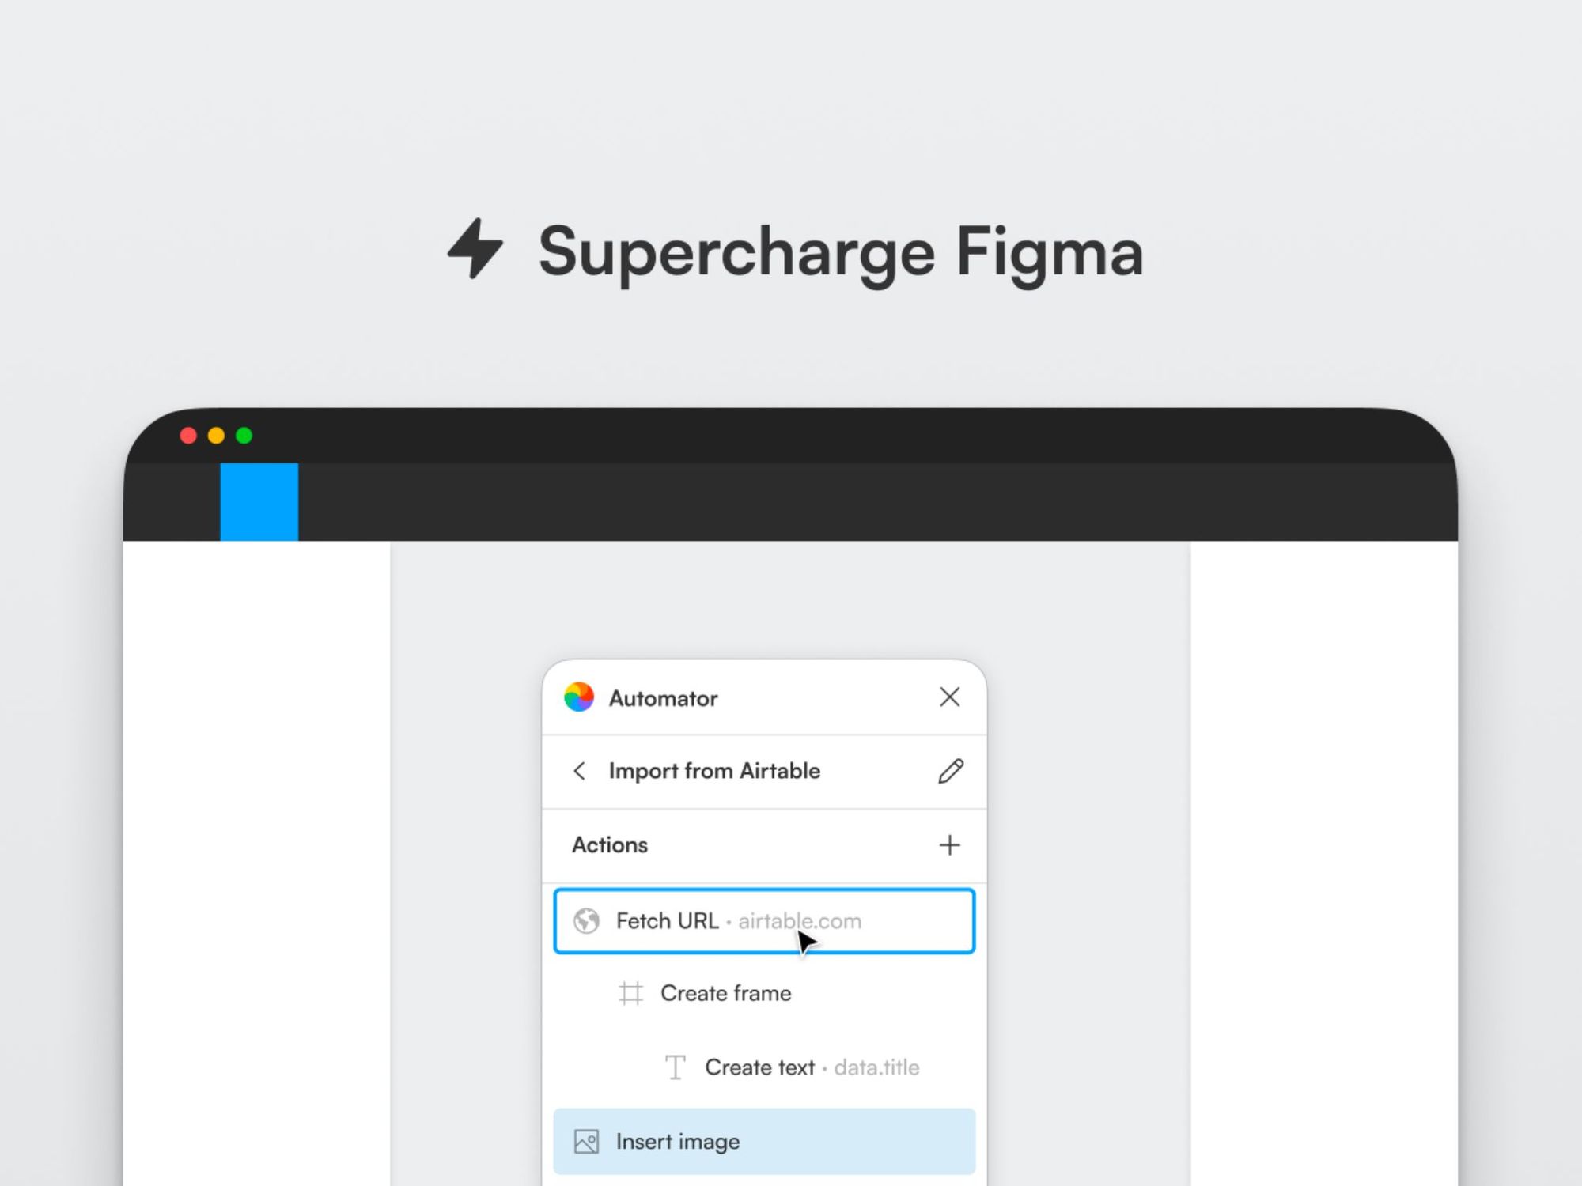Click the Automator color wheel logo
1582x1186 pixels.
tap(579, 697)
